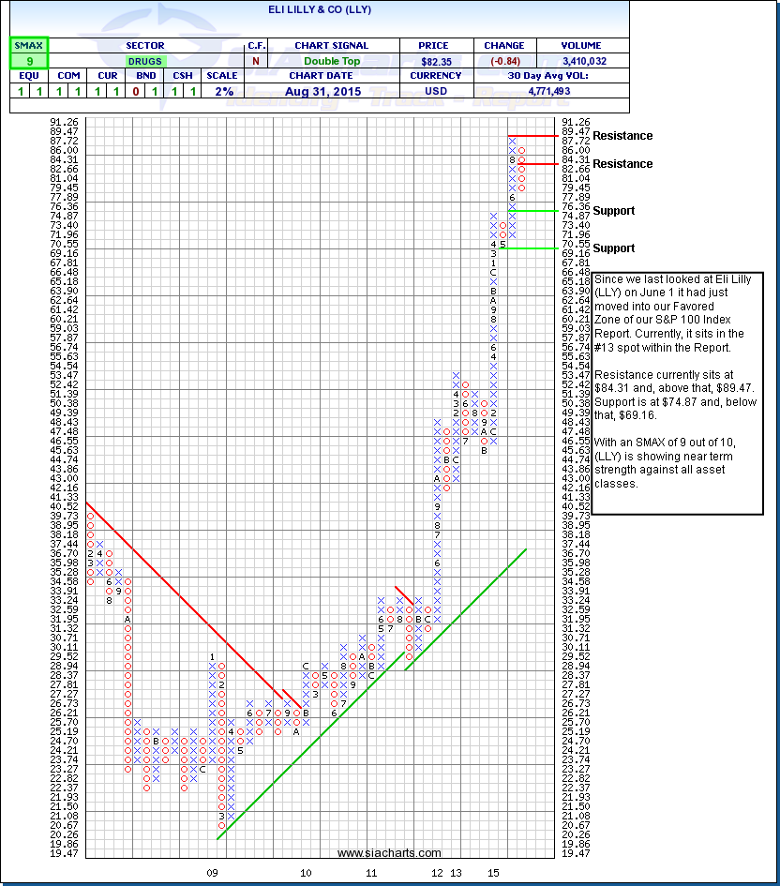Click the lower Resistance label at 84.31
This screenshot has width=780, height=886.
pyautogui.click(x=622, y=164)
